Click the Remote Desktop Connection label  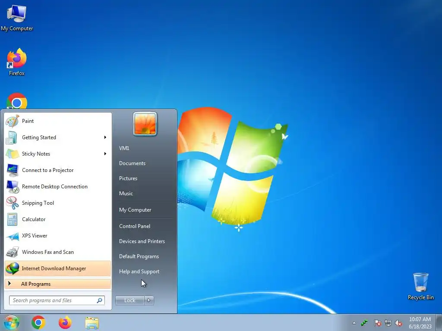[55, 187]
